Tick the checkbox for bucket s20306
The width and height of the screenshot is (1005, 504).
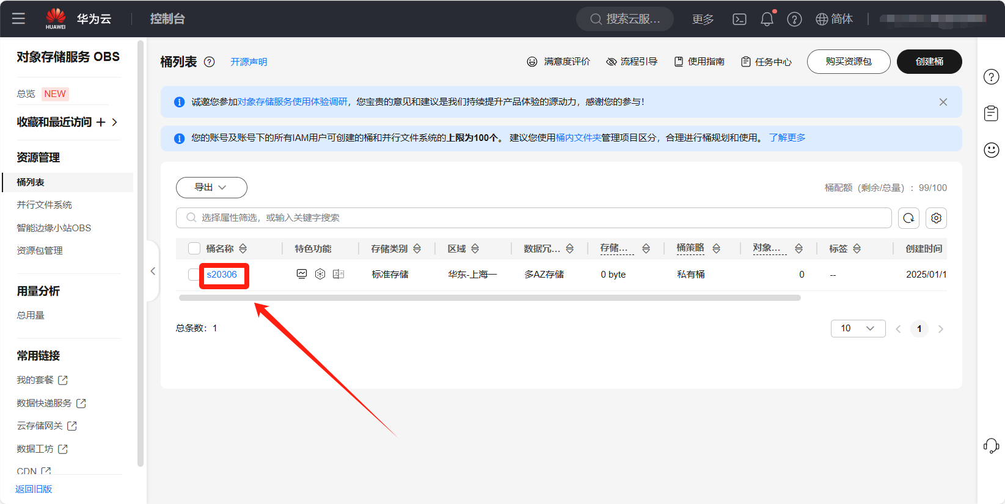click(x=194, y=275)
